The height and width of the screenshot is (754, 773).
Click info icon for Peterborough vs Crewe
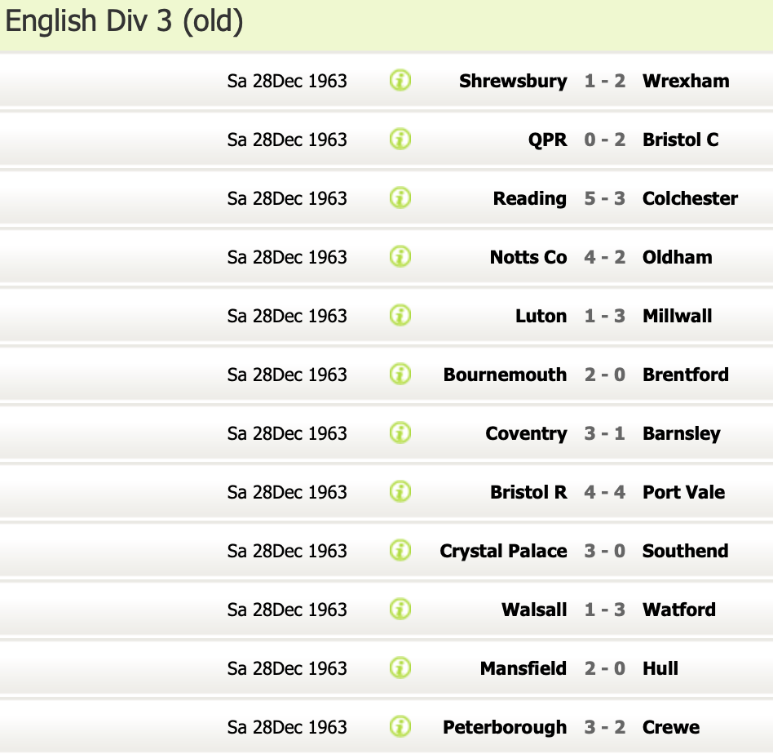click(400, 727)
